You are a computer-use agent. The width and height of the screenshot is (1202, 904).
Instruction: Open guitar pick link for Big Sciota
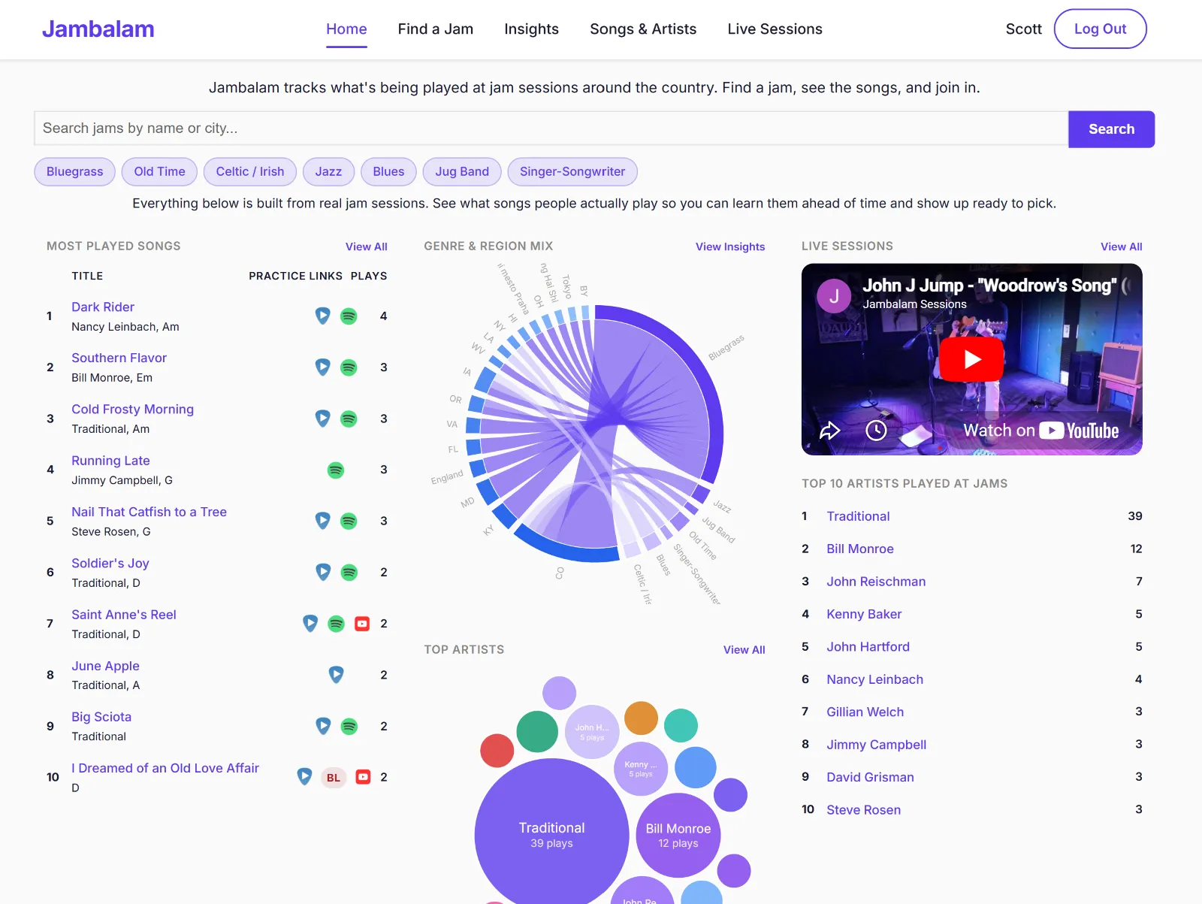(323, 726)
